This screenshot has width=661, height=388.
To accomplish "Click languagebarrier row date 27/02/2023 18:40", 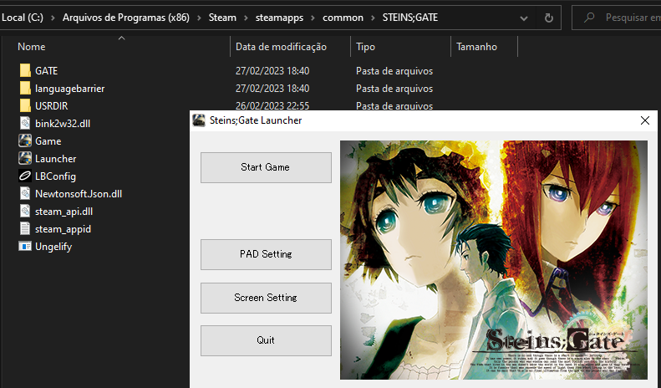I will click(x=272, y=89).
